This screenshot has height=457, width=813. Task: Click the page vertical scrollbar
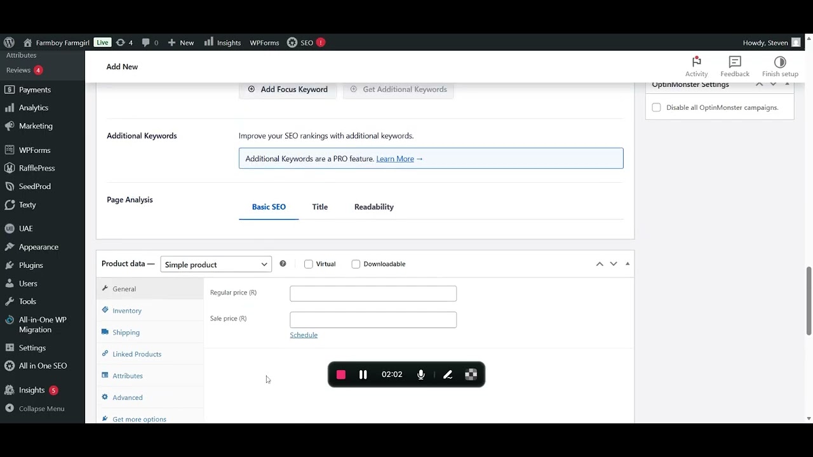click(x=809, y=301)
